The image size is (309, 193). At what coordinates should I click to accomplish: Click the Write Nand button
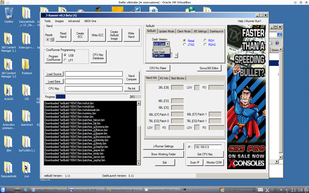[x=131, y=35]
